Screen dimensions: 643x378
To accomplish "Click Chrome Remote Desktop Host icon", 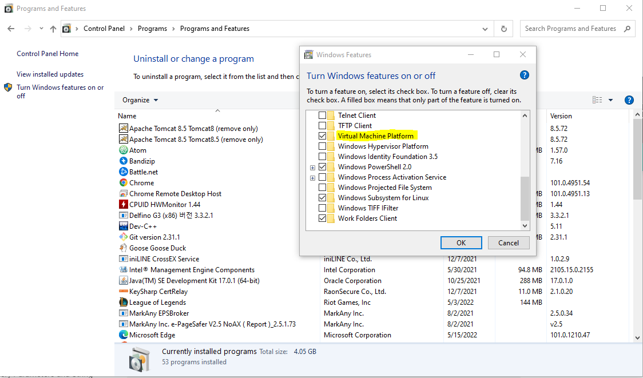I will (123, 193).
